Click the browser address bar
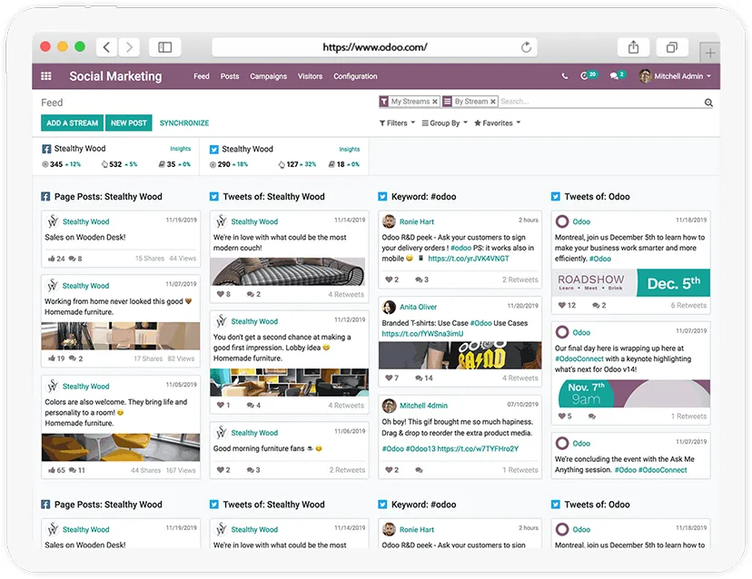Screen dimensions: 752x579 (374, 47)
